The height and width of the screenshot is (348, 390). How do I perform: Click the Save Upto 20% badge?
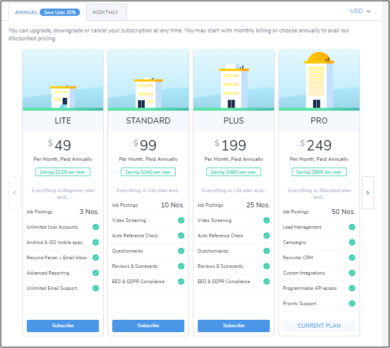(60, 12)
